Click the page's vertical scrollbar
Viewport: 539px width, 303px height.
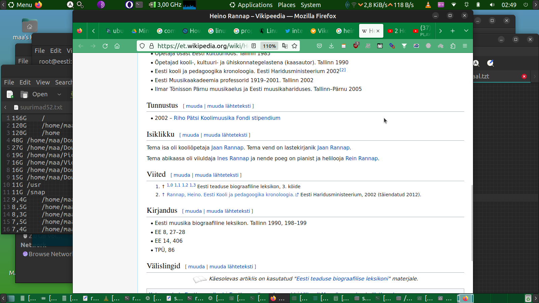click(x=472, y=222)
